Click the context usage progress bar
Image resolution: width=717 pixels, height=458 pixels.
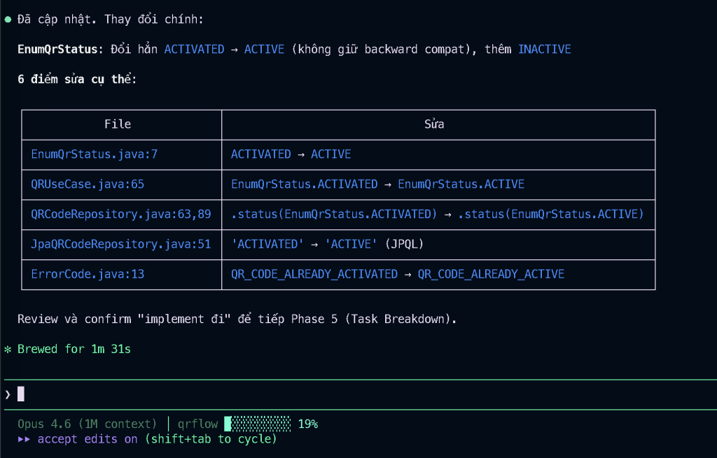coord(257,424)
